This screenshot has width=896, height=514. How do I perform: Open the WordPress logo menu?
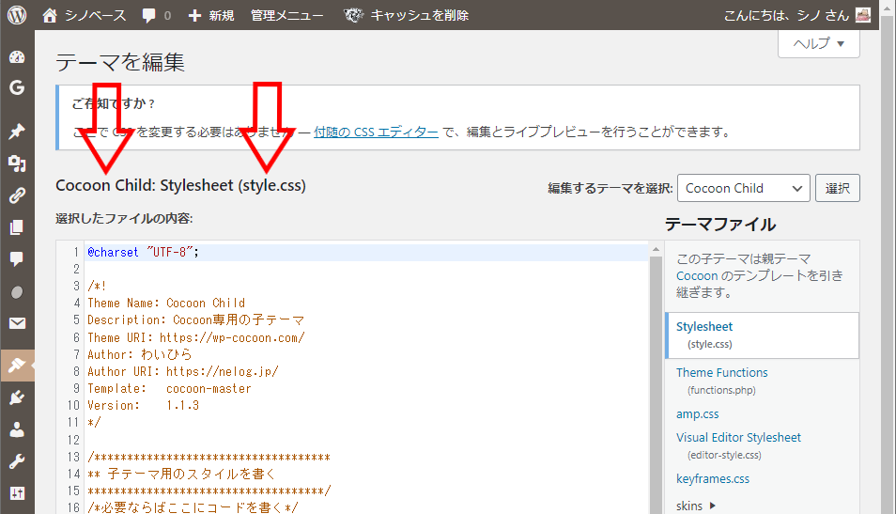click(x=17, y=15)
